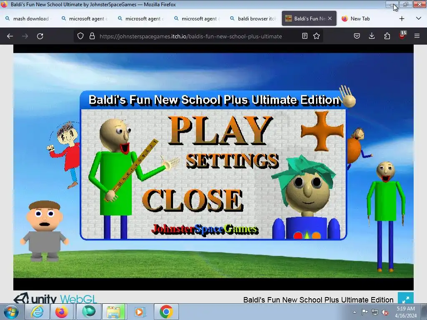Viewport: 427px width, 320px height.
Task: Click the taskbar clock showing 5:19 AM
Action: [406, 312]
